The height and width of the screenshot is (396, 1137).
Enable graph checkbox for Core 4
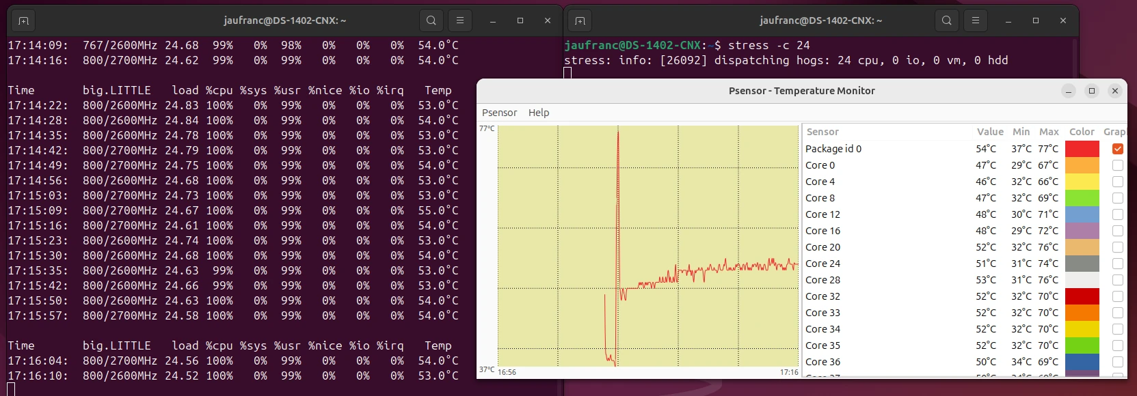[x=1118, y=182]
